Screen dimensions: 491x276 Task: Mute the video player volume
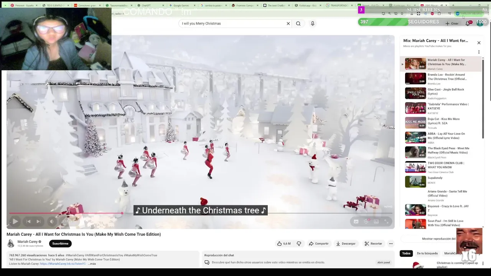[x=52, y=221]
